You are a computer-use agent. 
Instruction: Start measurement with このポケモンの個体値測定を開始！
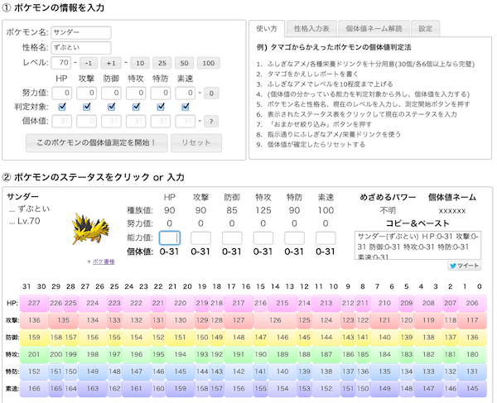tap(97, 143)
